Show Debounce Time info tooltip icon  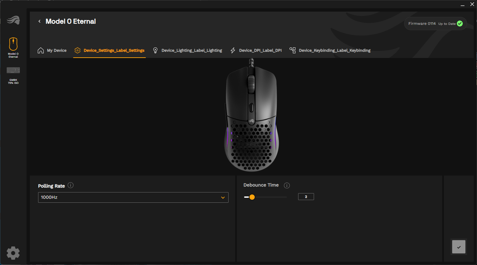coord(287,185)
